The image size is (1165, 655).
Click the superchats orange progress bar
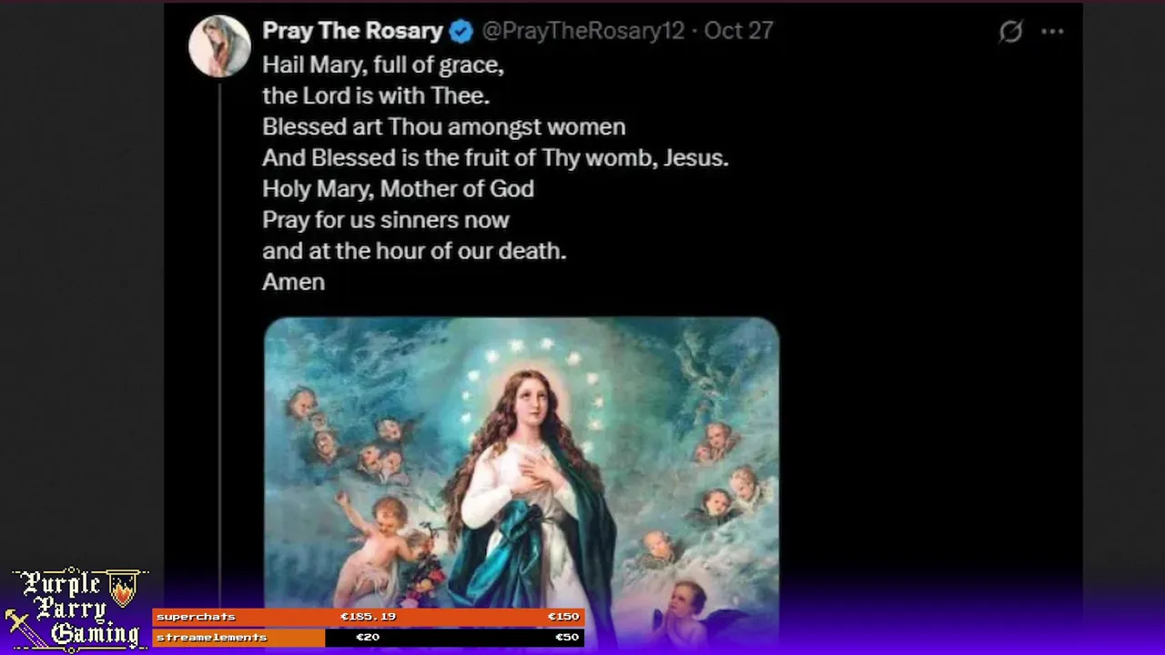coord(369,617)
